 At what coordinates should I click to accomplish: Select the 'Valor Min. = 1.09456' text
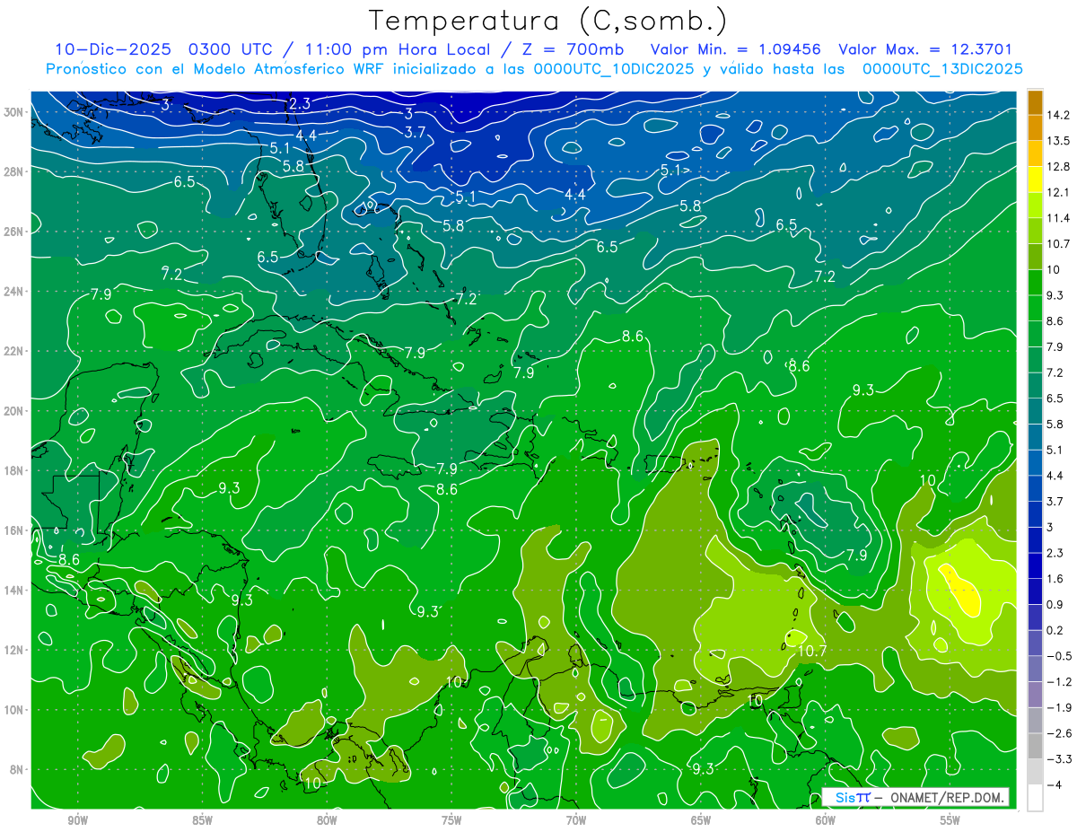(x=736, y=49)
